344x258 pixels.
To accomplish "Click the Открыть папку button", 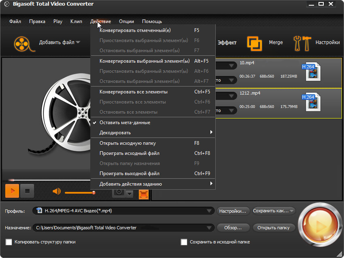I will 274,228.
